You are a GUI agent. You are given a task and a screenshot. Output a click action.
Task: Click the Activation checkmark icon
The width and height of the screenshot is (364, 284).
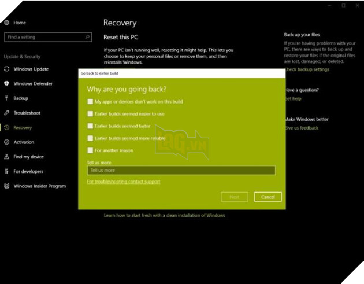tap(7, 142)
